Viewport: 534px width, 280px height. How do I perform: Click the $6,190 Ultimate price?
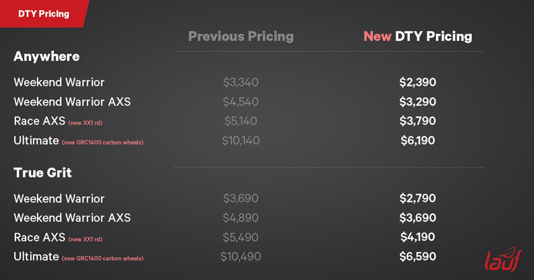(x=418, y=140)
